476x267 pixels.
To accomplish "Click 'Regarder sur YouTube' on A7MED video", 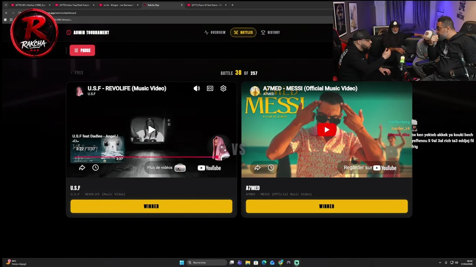I will click(x=370, y=168).
